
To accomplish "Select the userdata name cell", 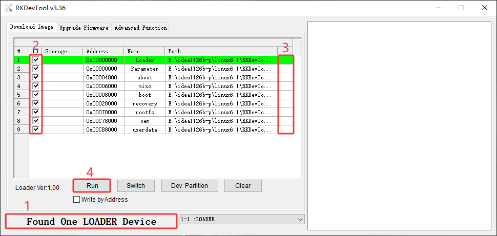I will [144, 129].
